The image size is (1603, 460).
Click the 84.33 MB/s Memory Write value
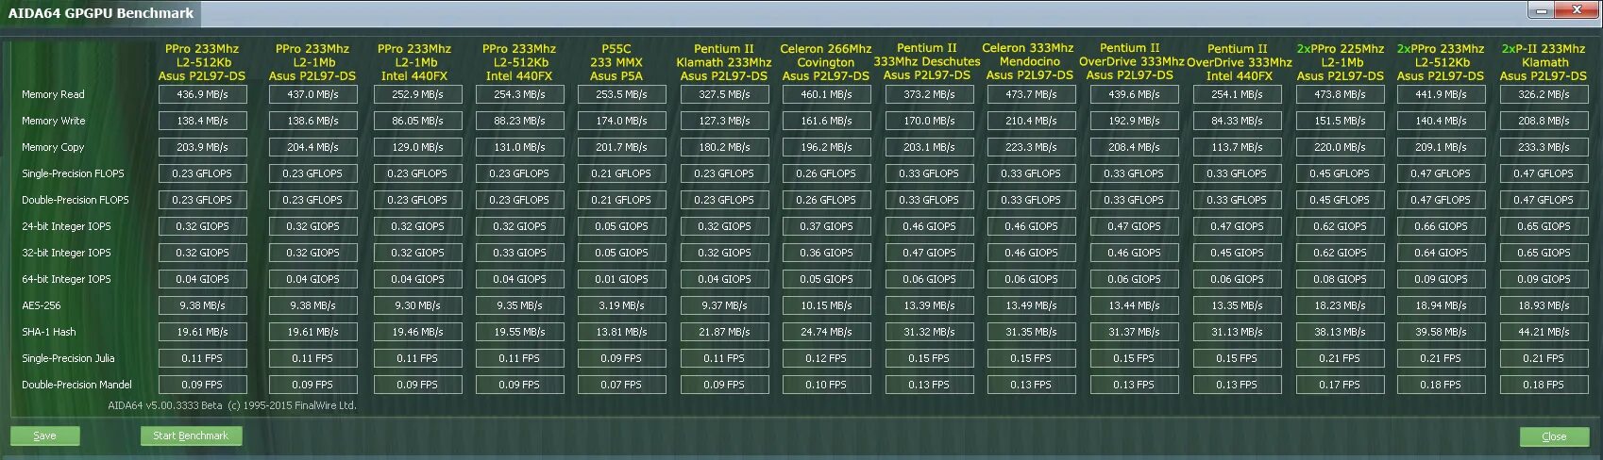[1237, 121]
